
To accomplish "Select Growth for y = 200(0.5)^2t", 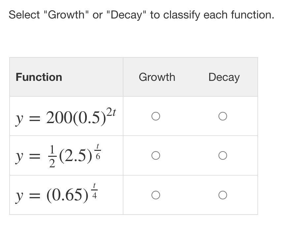I will (x=156, y=116).
